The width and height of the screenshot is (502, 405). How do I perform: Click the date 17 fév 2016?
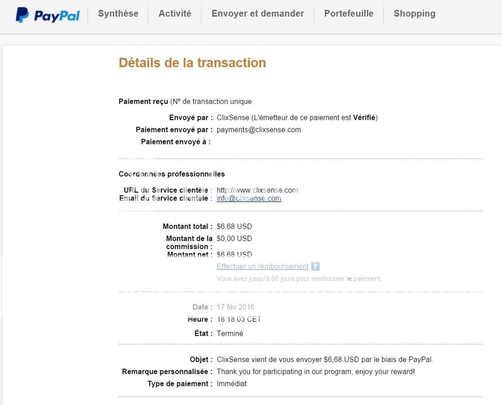coord(236,307)
